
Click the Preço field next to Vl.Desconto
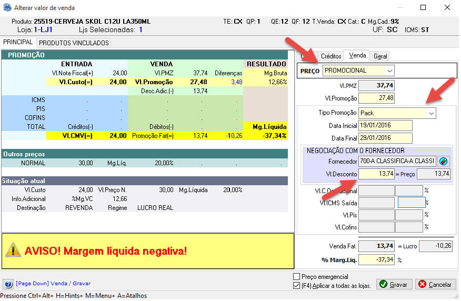[x=434, y=174]
